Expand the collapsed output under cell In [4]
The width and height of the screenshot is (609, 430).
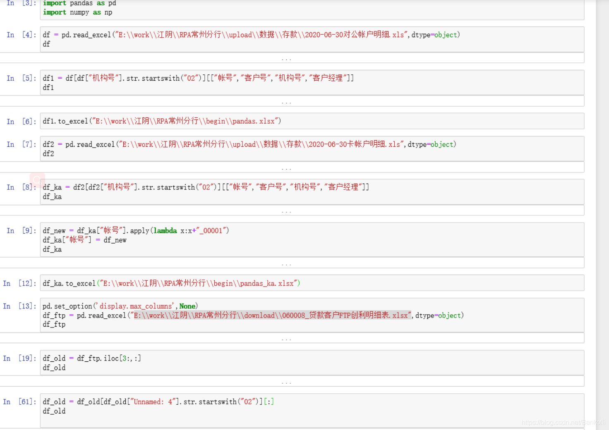pyautogui.click(x=286, y=58)
